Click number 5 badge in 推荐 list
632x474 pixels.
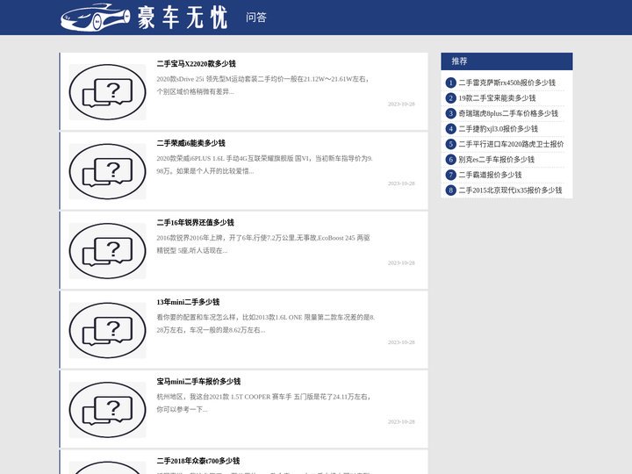point(450,144)
